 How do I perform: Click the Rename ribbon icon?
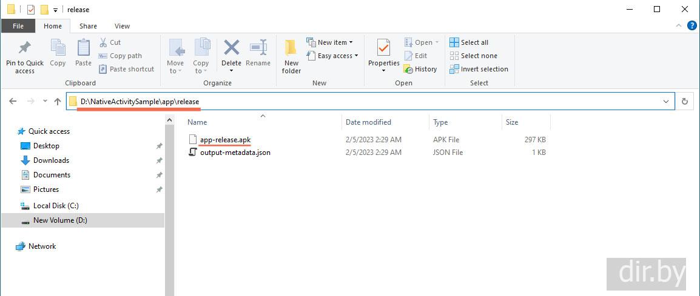pyautogui.click(x=258, y=48)
